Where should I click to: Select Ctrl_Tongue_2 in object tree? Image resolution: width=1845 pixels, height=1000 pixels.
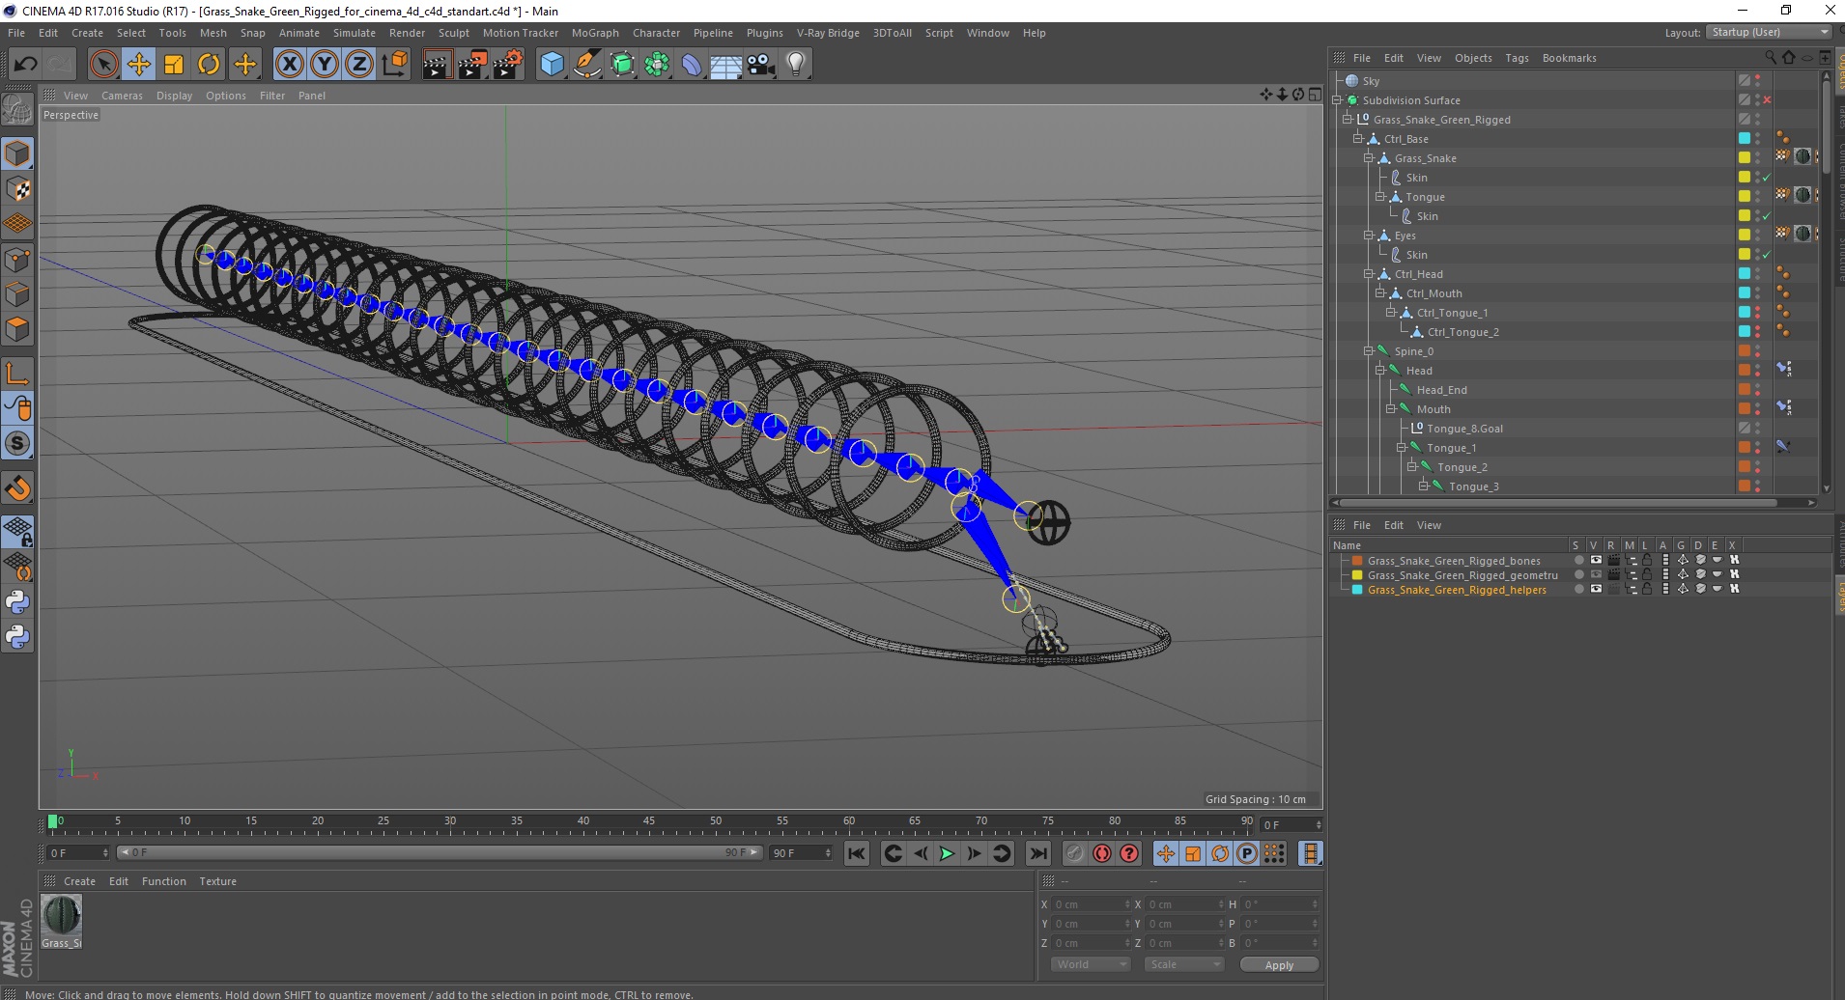(x=1462, y=332)
